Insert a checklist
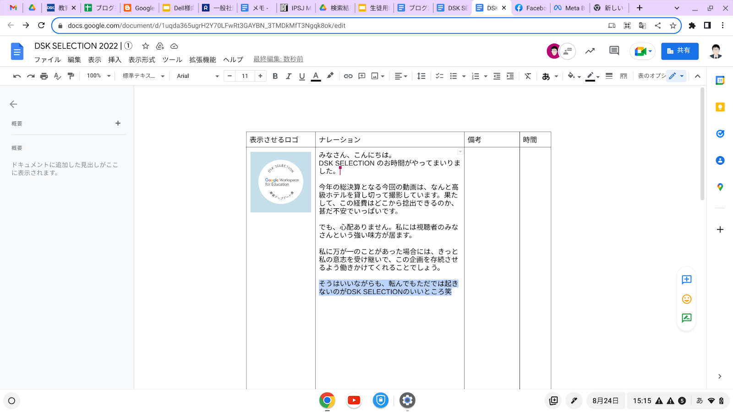Viewport: 733px width, 412px height. pos(440,76)
